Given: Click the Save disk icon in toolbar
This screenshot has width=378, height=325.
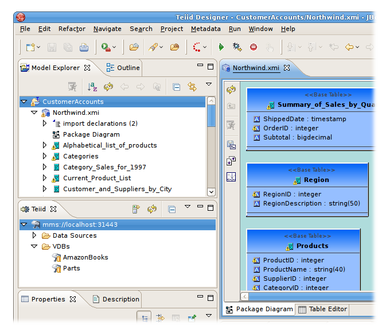Looking at the screenshot, I should [52, 47].
